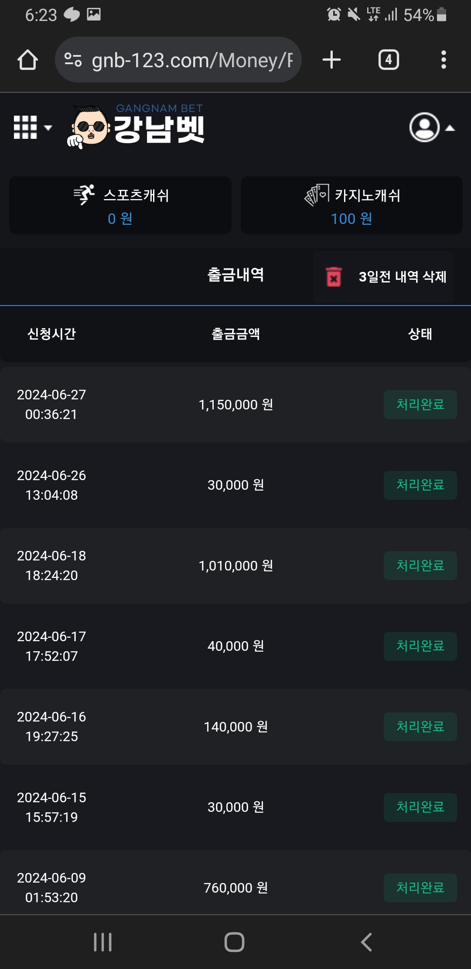
Task: Open a new browser tab
Action: pyautogui.click(x=331, y=60)
